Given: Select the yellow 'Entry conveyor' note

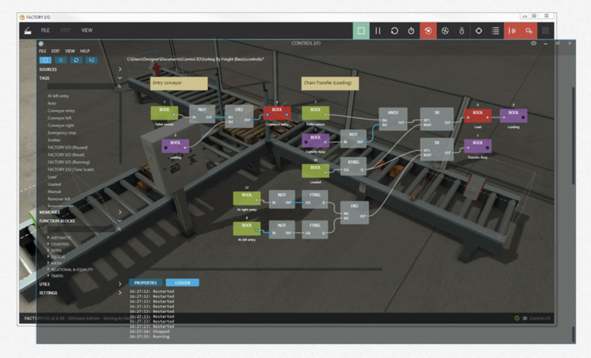Looking at the screenshot, I should (x=178, y=83).
